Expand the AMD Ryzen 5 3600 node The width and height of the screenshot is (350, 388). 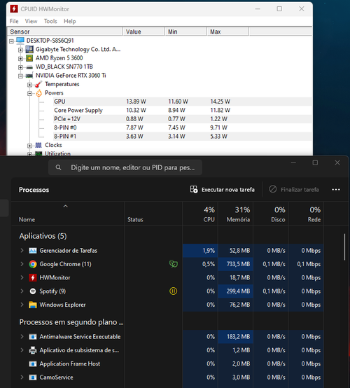point(20,59)
